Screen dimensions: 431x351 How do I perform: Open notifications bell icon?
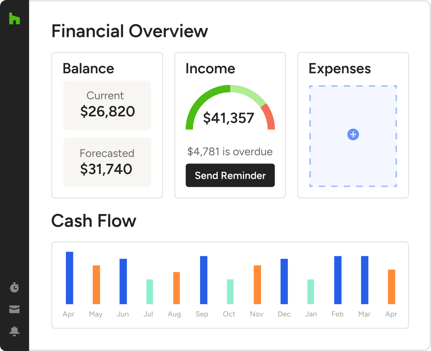click(14, 331)
